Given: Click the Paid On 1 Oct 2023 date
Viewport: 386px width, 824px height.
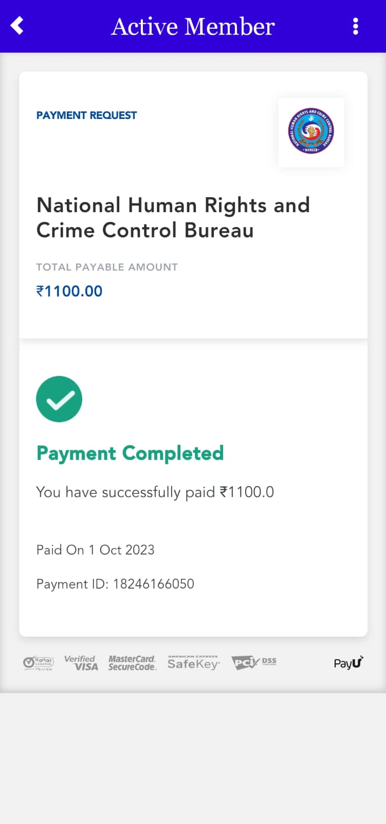Looking at the screenshot, I should [x=95, y=550].
